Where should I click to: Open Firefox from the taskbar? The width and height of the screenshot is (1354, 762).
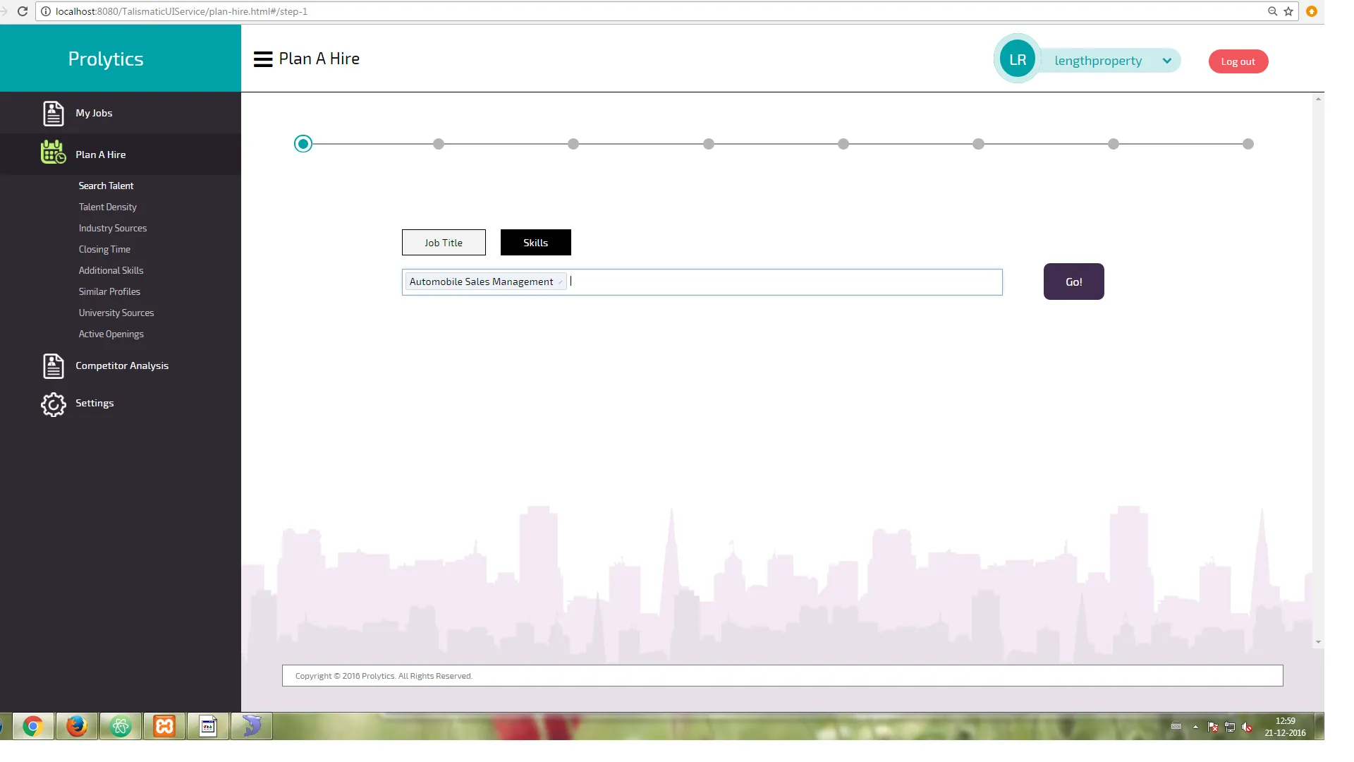click(76, 726)
